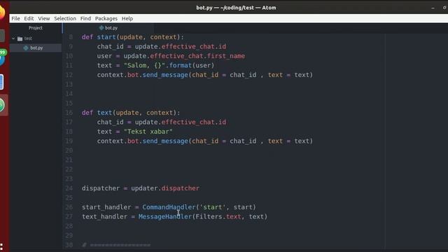Open the Telegram dock icon with 99 badge
448x252 pixels.
tap(2, 58)
